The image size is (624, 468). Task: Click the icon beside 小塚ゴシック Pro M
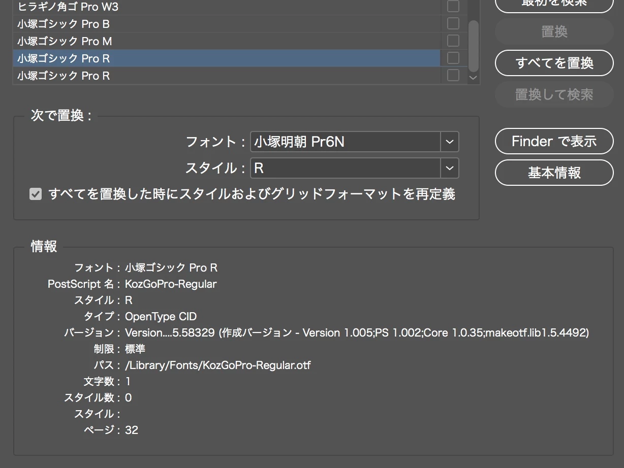coord(453,41)
